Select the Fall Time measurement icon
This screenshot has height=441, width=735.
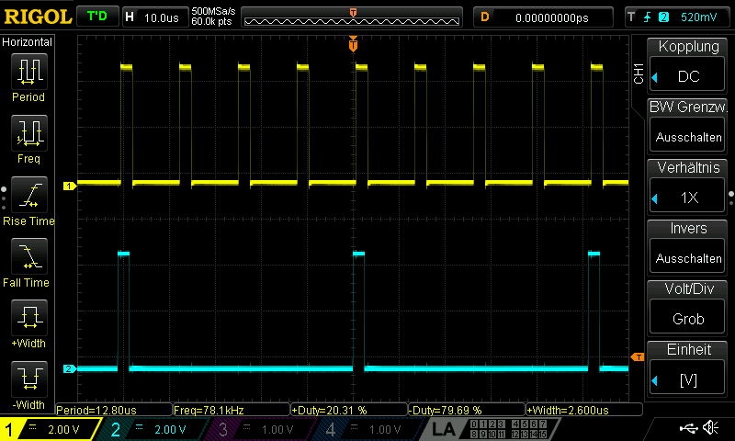coord(29,256)
